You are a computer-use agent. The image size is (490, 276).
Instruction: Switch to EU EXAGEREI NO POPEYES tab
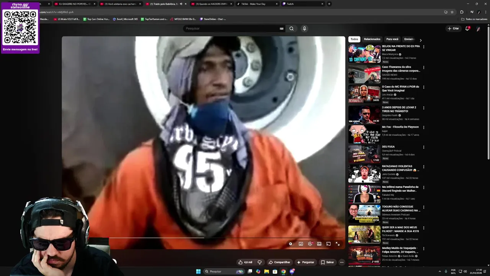75,4
